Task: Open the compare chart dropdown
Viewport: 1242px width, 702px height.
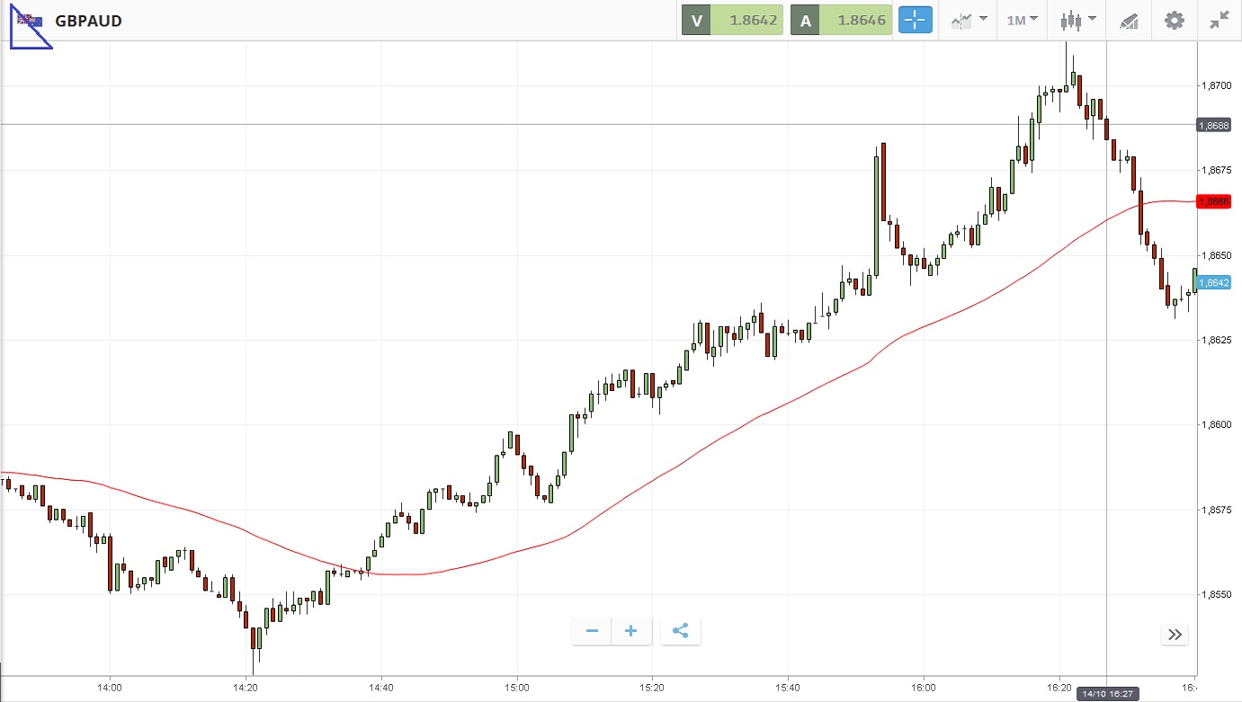Action: 969,20
